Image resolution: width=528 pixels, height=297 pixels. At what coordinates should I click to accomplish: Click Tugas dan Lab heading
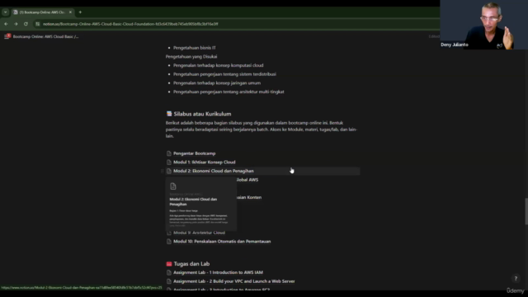click(x=191, y=264)
